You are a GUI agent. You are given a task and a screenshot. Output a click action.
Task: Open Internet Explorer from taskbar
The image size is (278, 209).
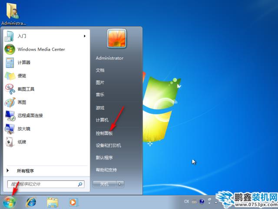tap(31, 202)
